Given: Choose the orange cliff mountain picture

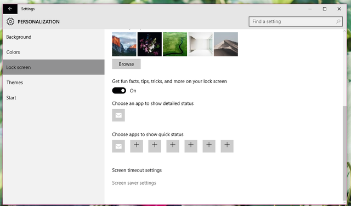Looking at the screenshot, I should pyautogui.click(x=124, y=44).
